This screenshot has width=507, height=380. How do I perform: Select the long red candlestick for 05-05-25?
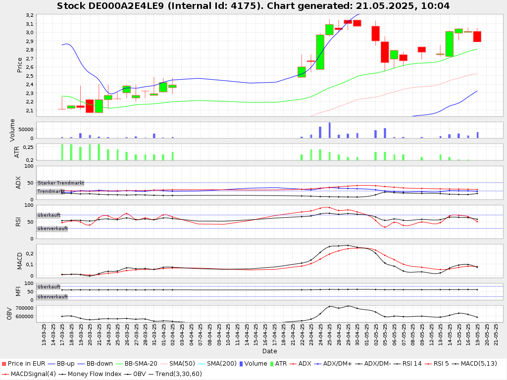click(x=385, y=52)
